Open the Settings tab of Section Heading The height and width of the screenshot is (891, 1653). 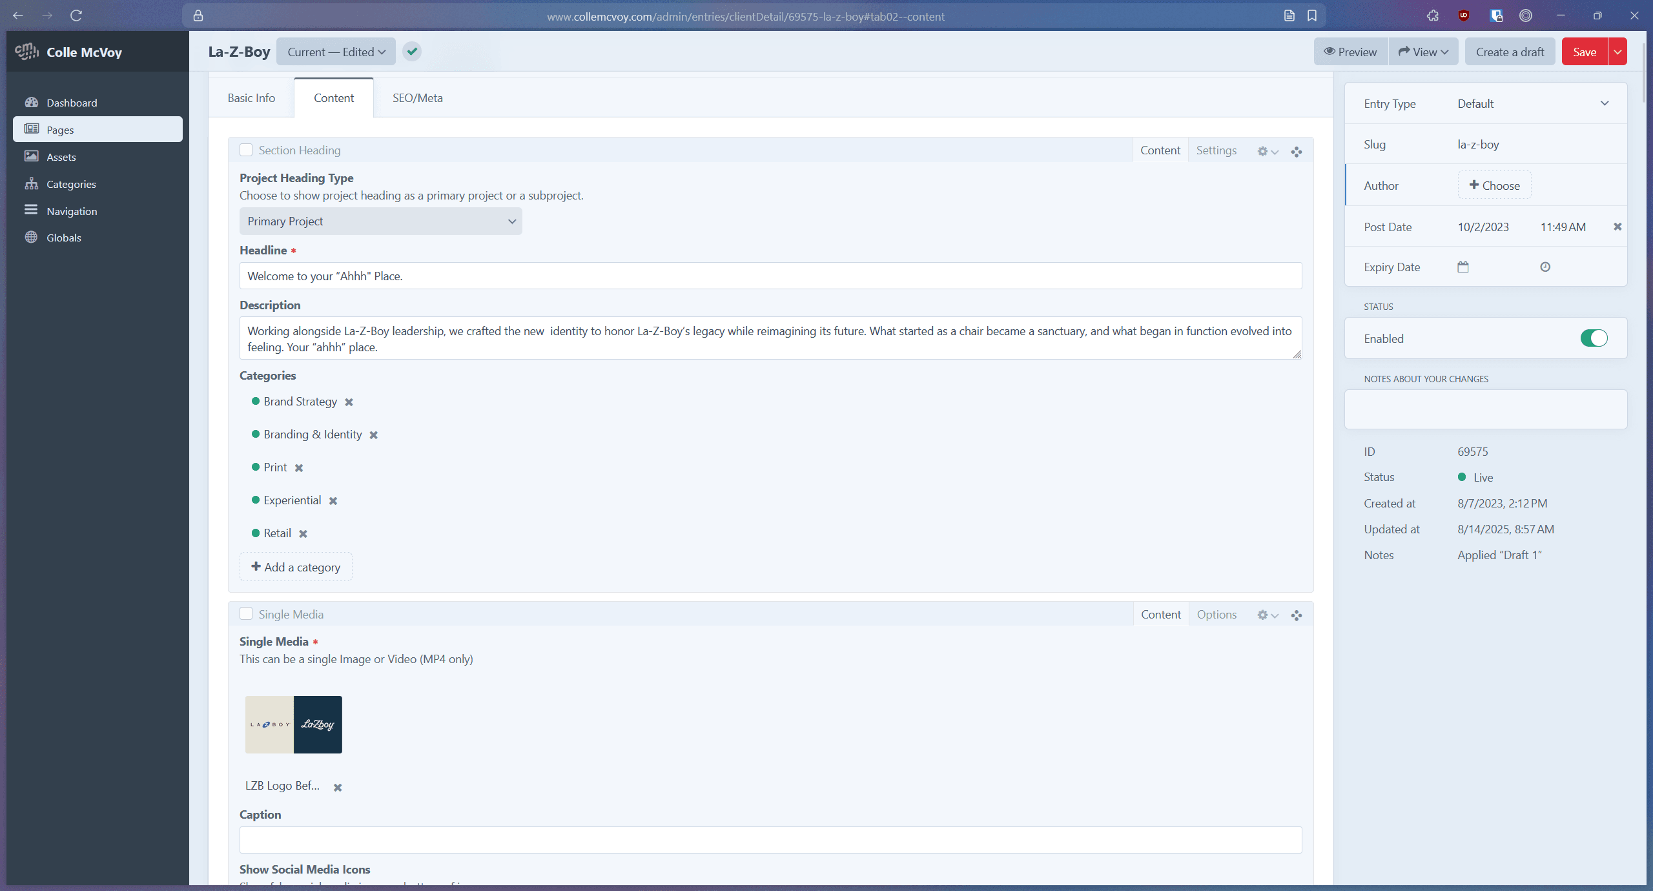point(1216,150)
